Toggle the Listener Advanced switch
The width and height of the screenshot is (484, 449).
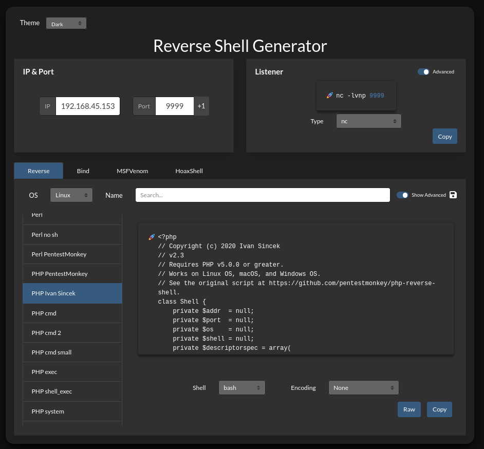[x=423, y=71]
